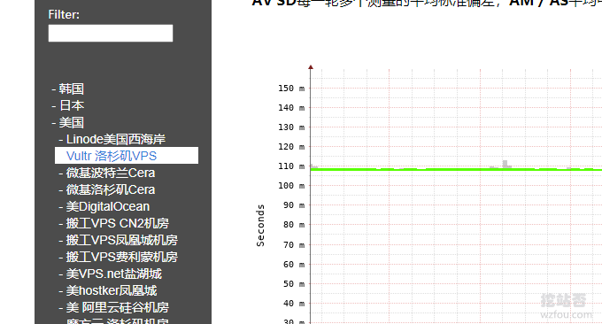Select Vultr 洛杉矶VPS link
Screen dimensions: 602x324
[x=112, y=156]
